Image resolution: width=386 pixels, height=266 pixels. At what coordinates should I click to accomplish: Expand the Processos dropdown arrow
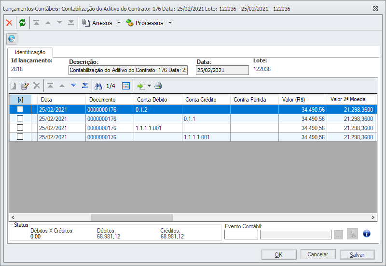coord(170,23)
